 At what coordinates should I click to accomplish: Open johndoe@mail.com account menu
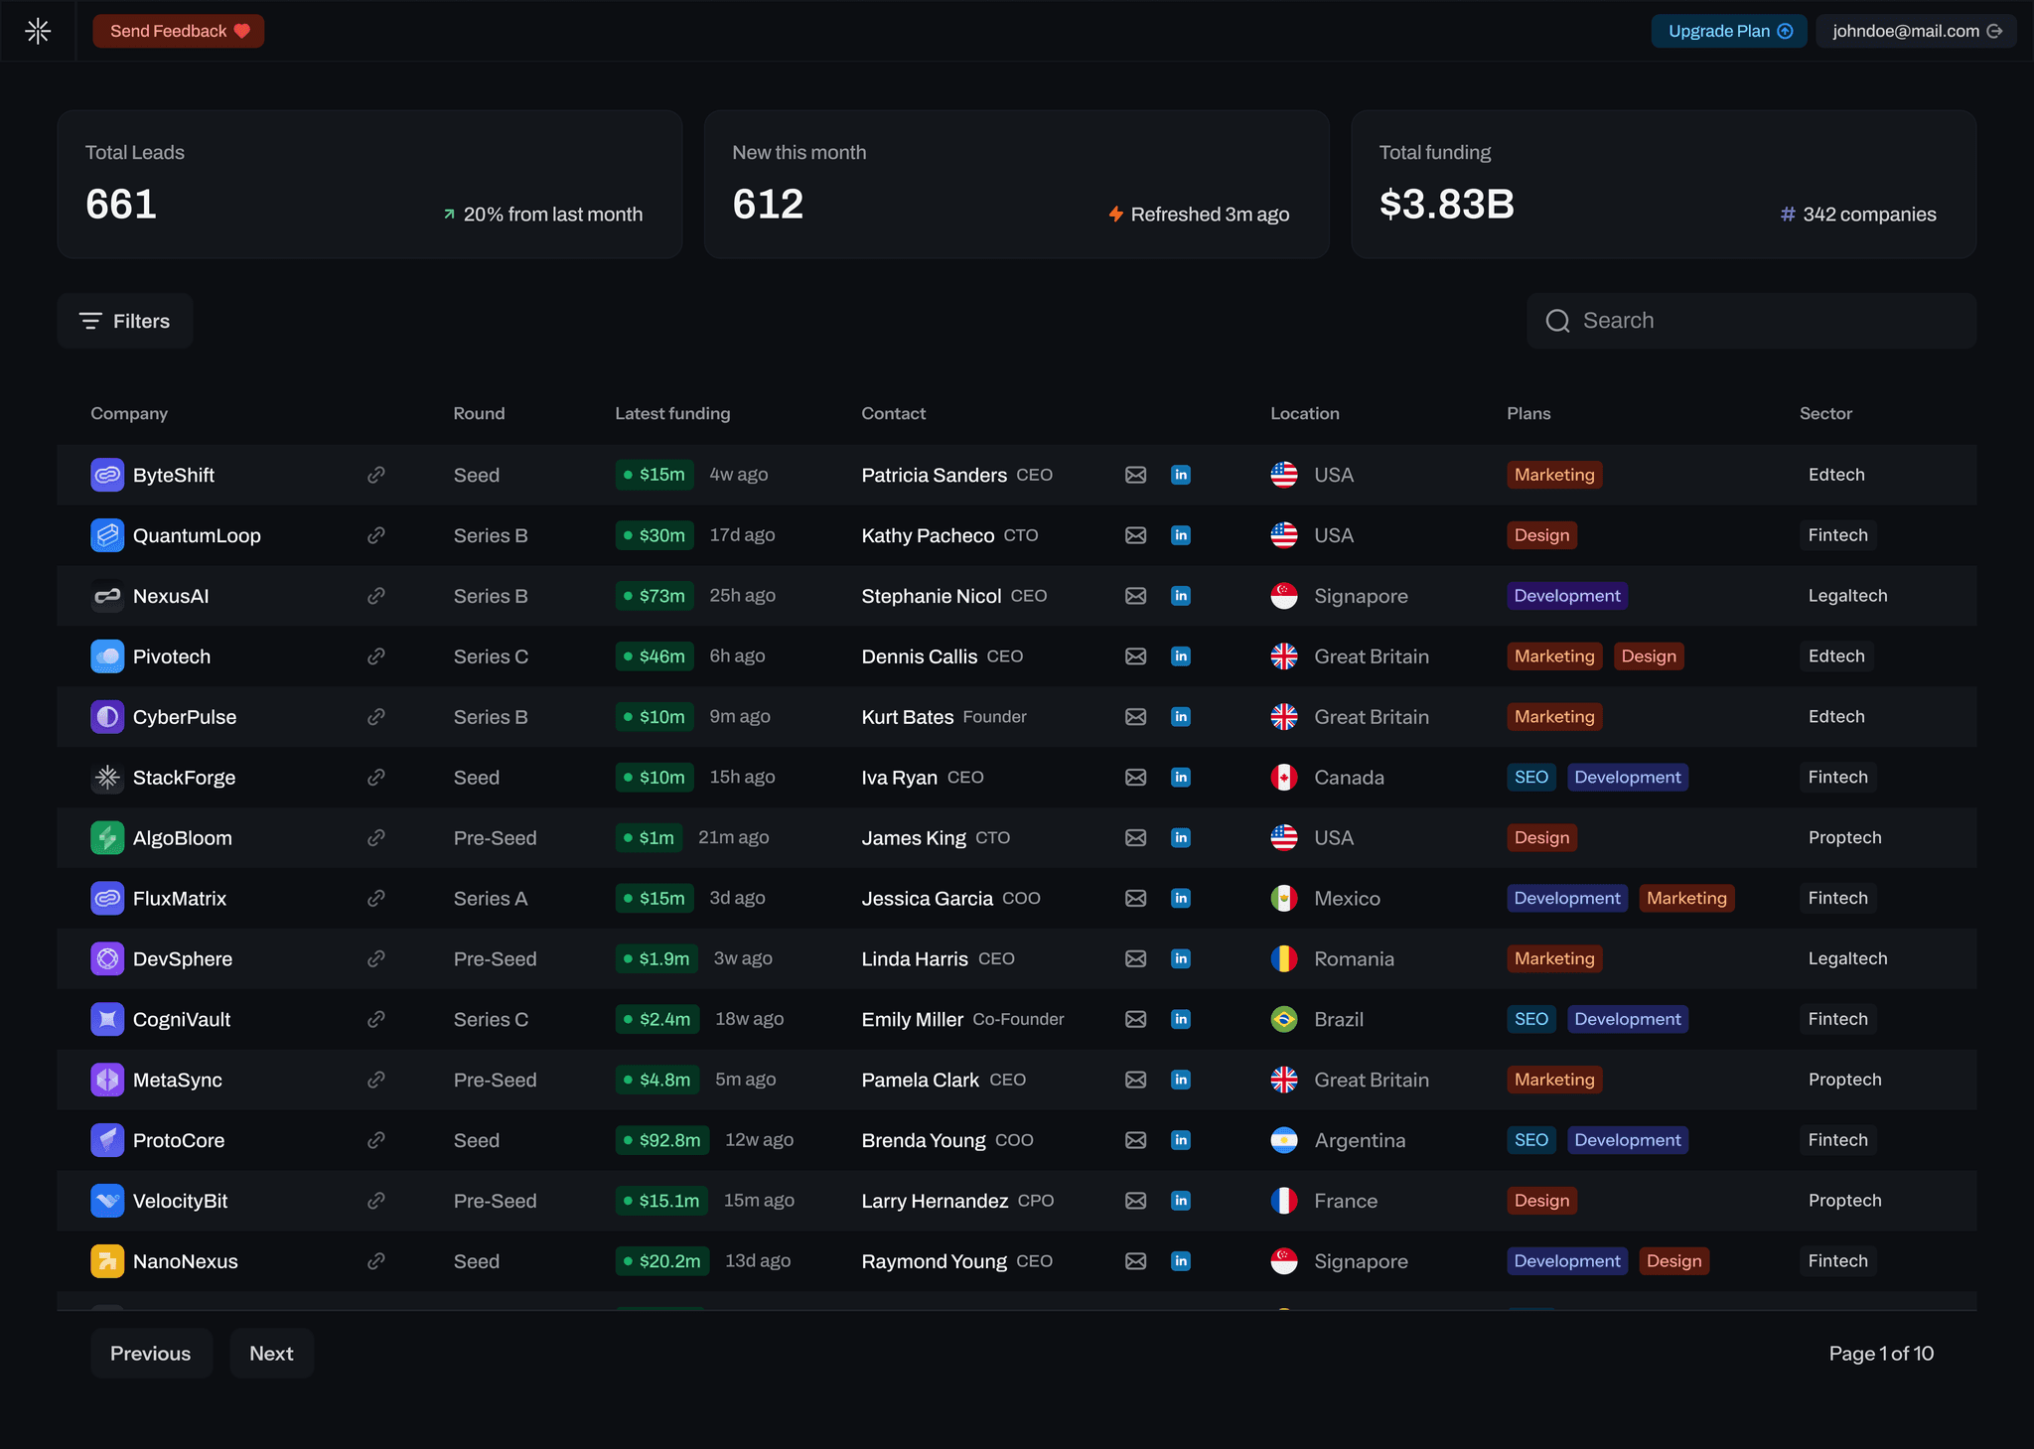tap(1916, 31)
